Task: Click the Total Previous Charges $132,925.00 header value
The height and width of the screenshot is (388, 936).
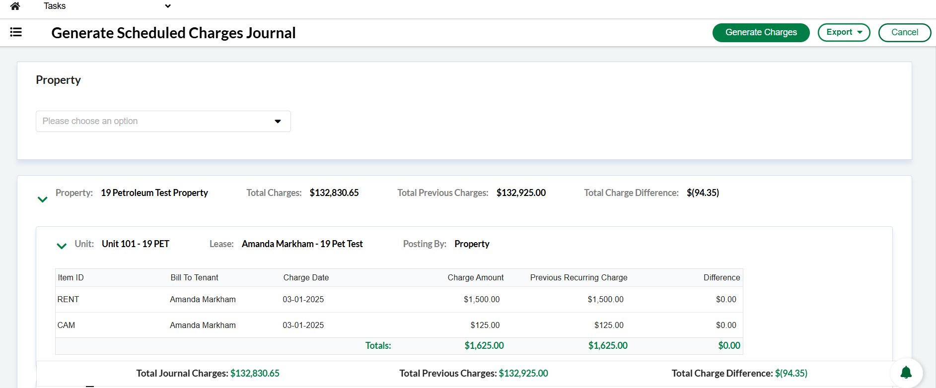Action: pos(521,193)
